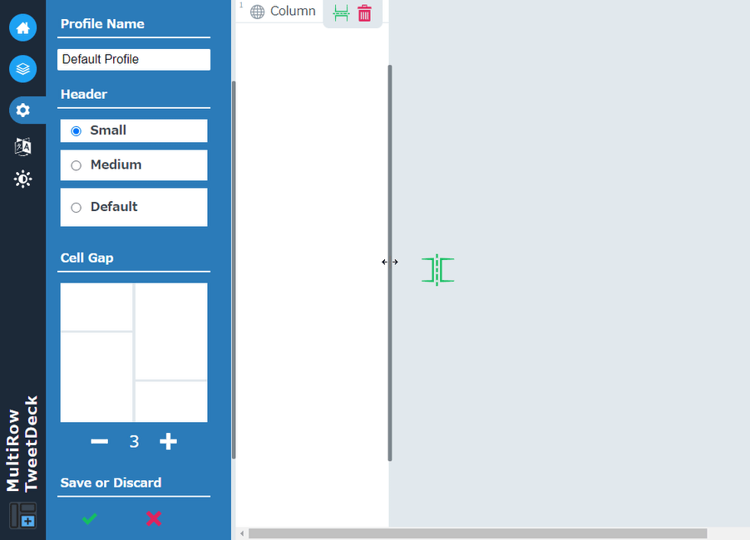The height and width of the screenshot is (540, 750).
Task: Click the Cell Gap heading
Action: click(x=87, y=258)
